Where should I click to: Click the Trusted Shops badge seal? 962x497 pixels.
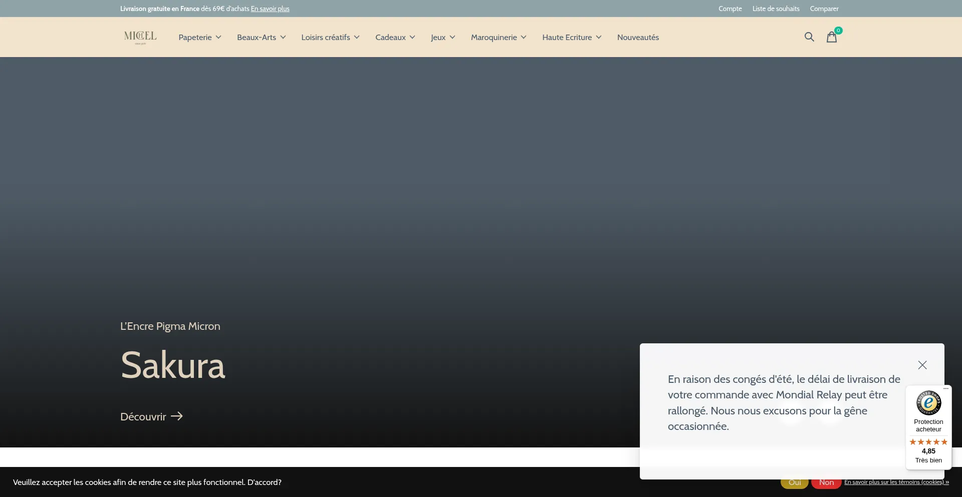[x=928, y=403]
